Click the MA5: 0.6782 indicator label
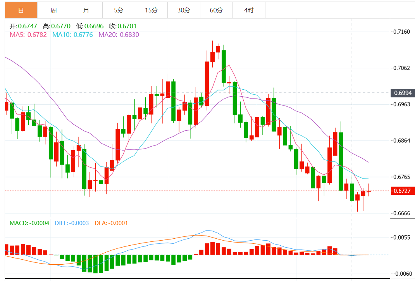The width and height of the screenshot is (415, 281). pos(28,35)
